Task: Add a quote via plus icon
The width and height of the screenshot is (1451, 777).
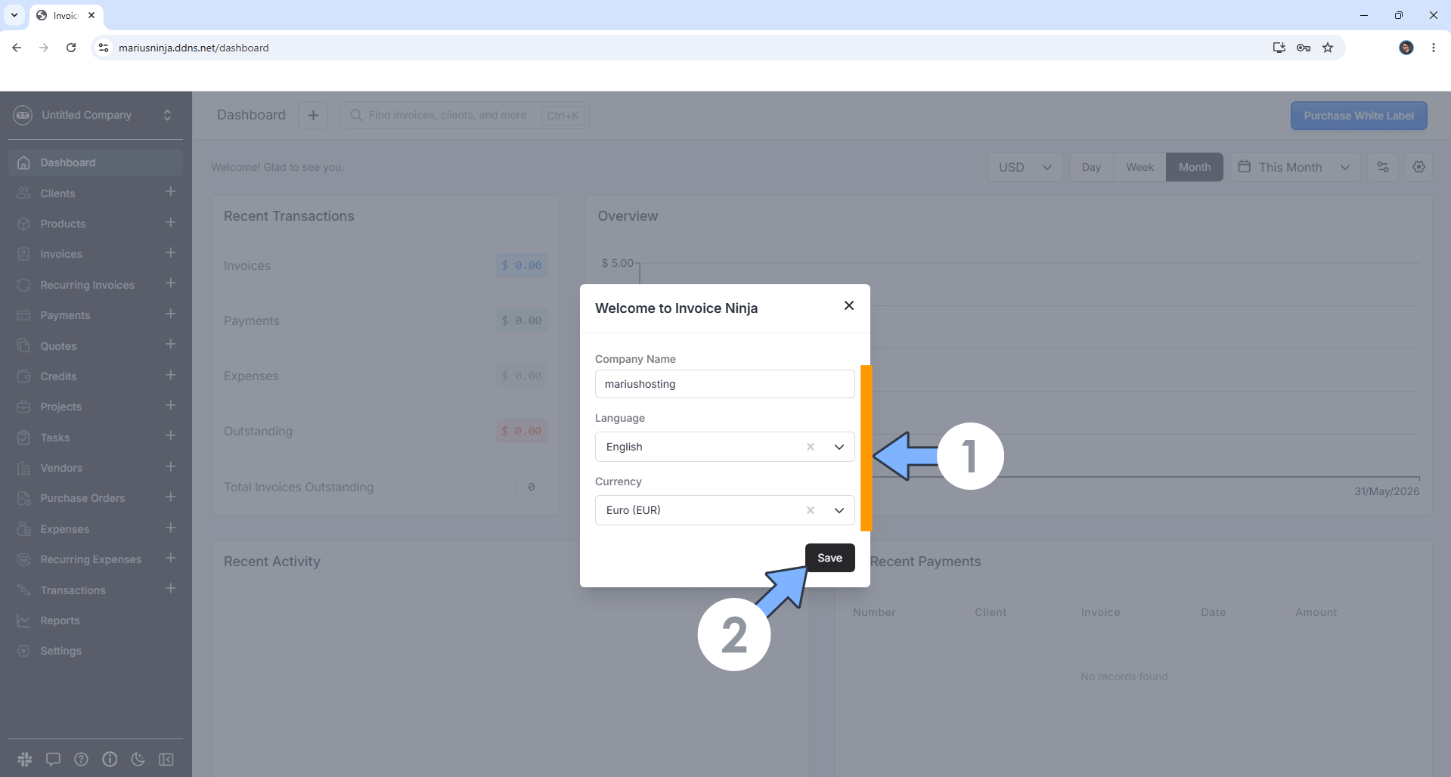Action: pos(170,345)
